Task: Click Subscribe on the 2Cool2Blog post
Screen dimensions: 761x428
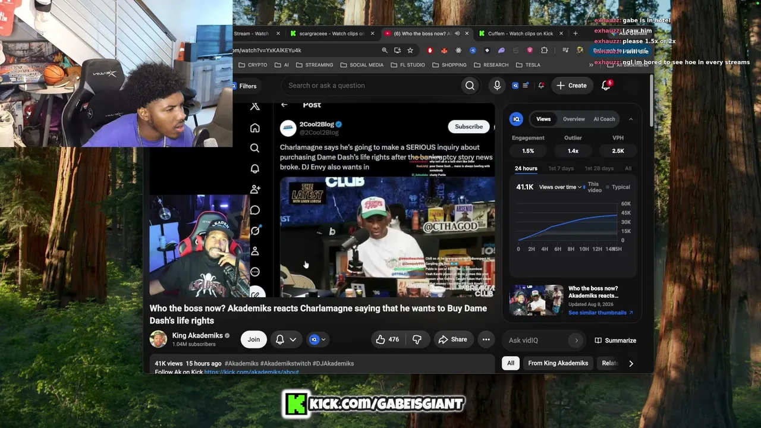Action: (x=469, y=127)
